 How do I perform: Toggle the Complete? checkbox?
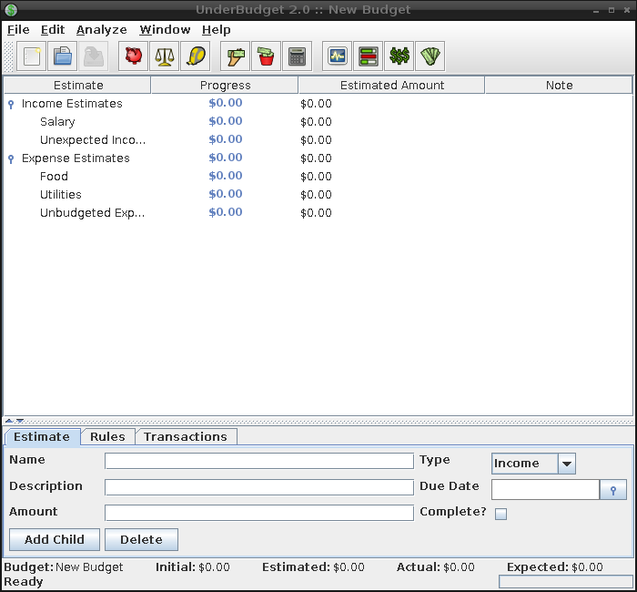point(500,514)
